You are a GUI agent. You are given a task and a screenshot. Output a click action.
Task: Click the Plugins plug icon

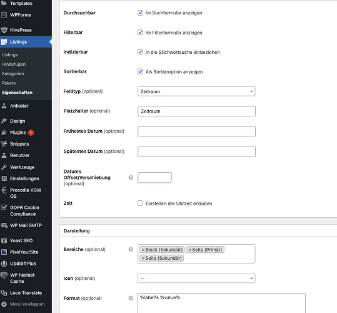pos(4,133)
